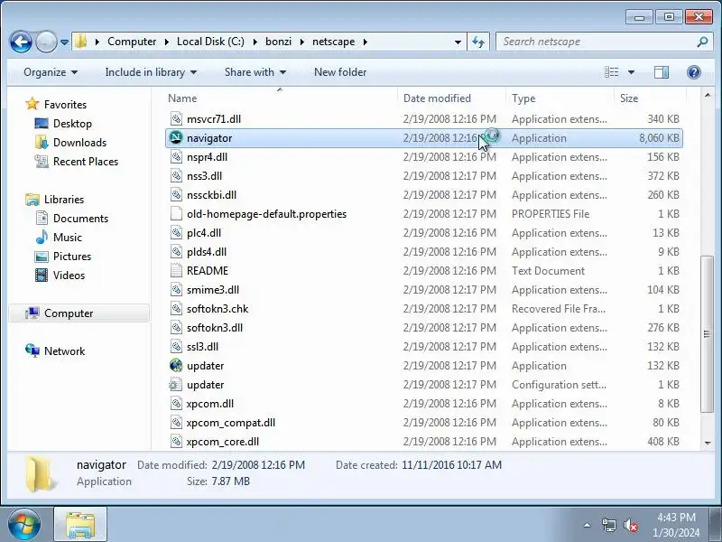Click the Change your view icon
Image resolution: width=722 pixels, height=542 pixels.
pyautogui.click(x=612, y=72)
